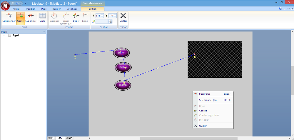This screenshot has width=294, height=140.
Task: Click the horizontal scrollbar left arrow
Action: click(x=89, y=138)
